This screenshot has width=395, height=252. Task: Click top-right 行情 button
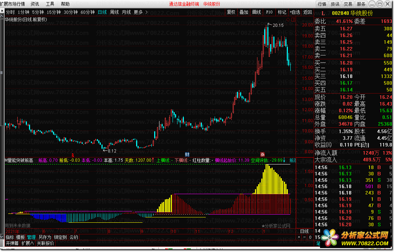pyautogui.click(x=322, y=4)
